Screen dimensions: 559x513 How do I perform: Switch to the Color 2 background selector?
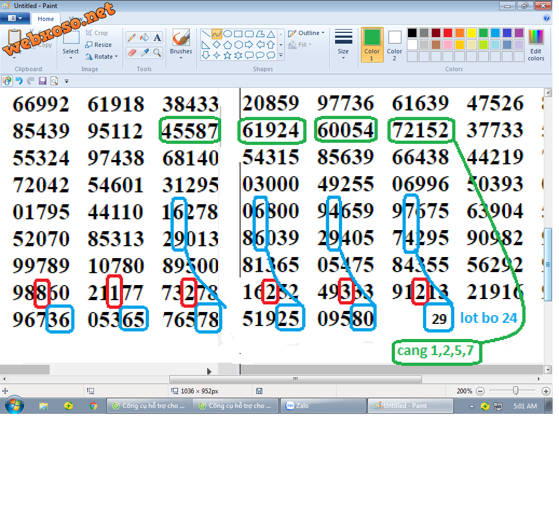click(x=394, y=44)
